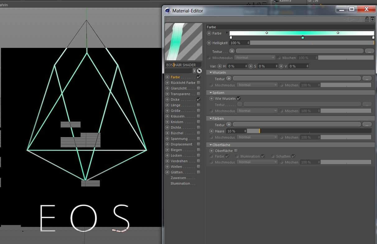Switch to the Kräuseln channel
Image resolution: width=377 pixels, height=244 pixels.
[178, 116]
